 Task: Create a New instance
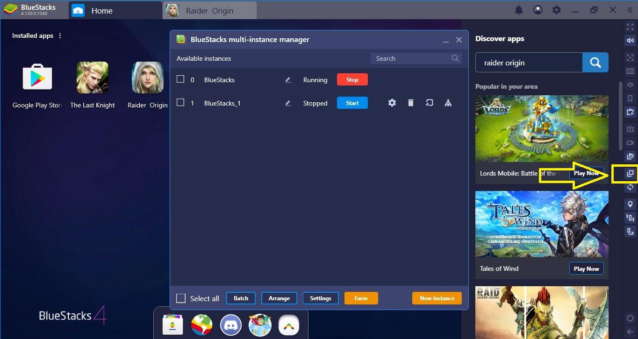(x=437, y=298)
